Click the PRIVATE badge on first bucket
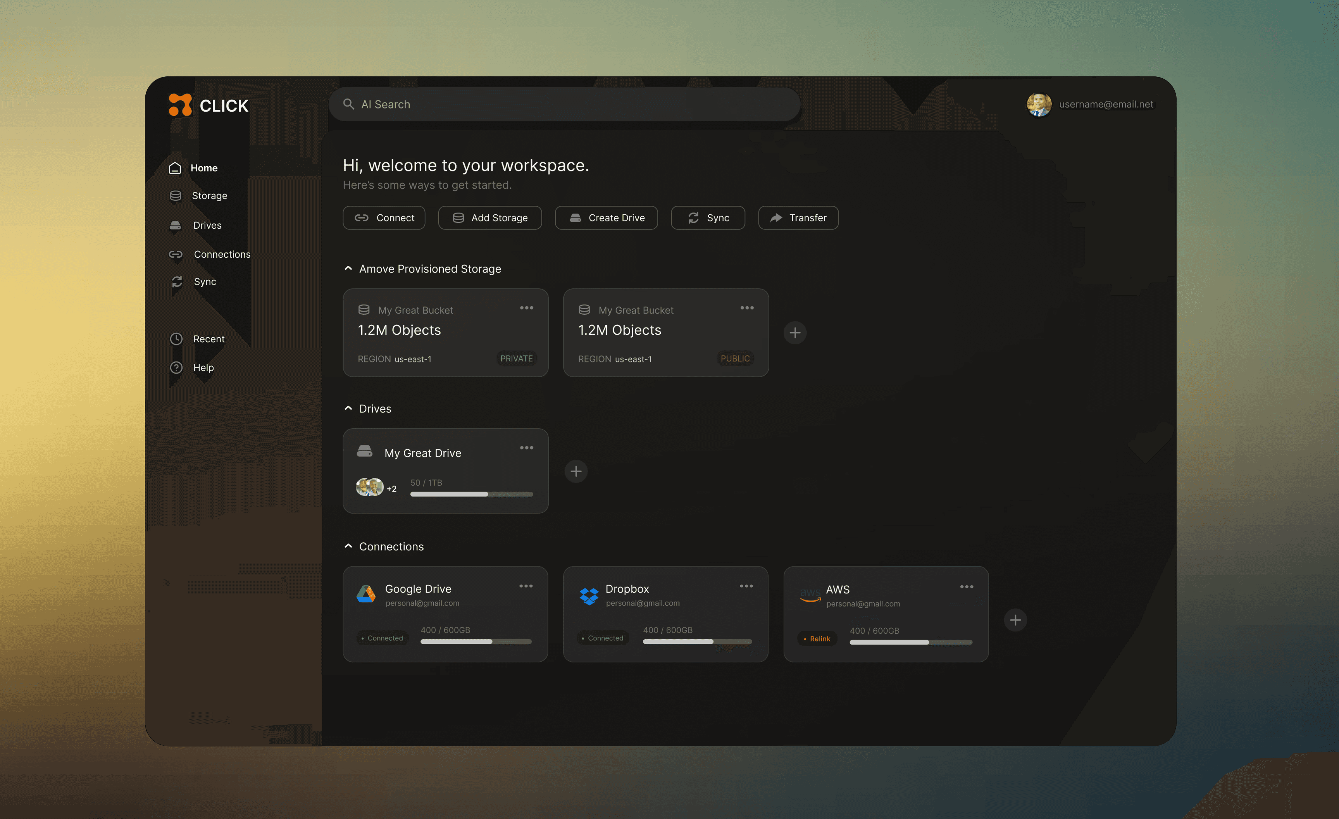The height and width of the screenshot is (819, 1339). [516, 359]
